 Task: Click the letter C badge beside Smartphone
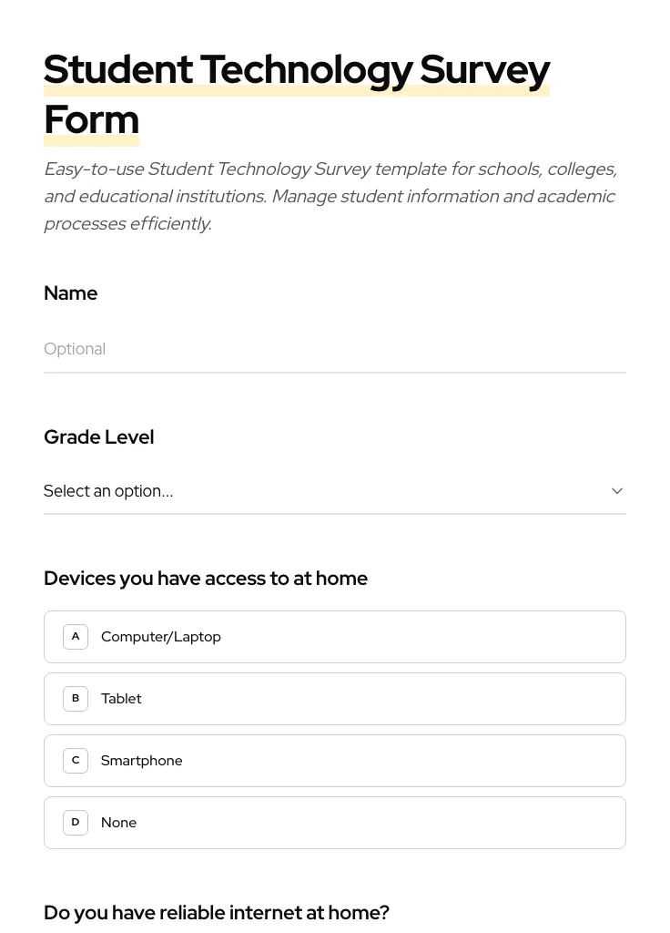click(x=76, y=760)
